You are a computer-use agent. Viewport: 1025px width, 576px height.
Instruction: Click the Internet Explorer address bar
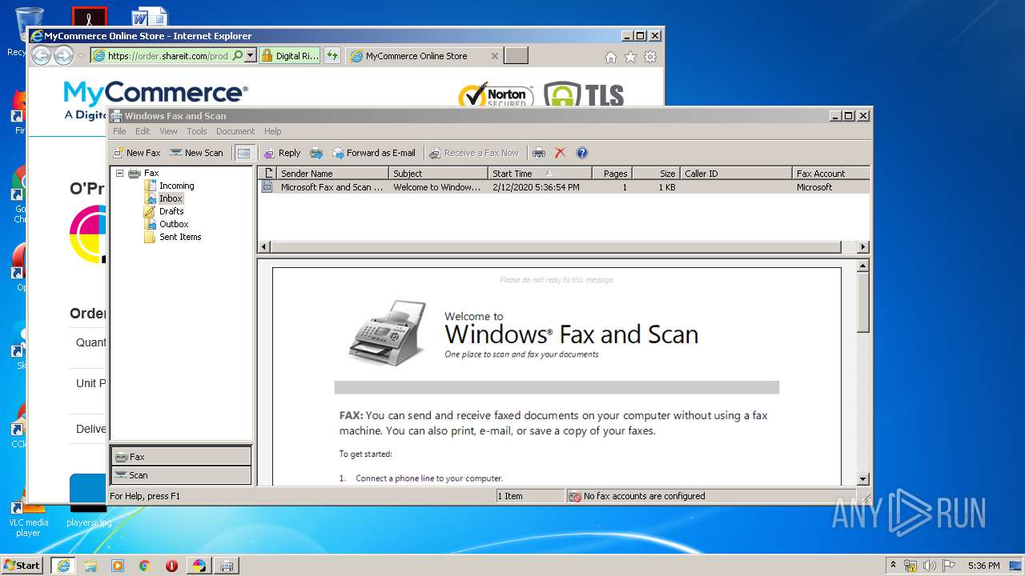167,56
